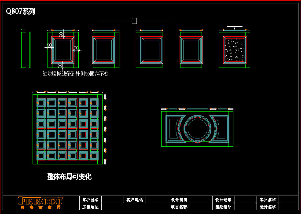The height and width of the screenshot is (214, 301).
Task: Select the crosshair pickbox square at top
Action: (x=134, y=21)
